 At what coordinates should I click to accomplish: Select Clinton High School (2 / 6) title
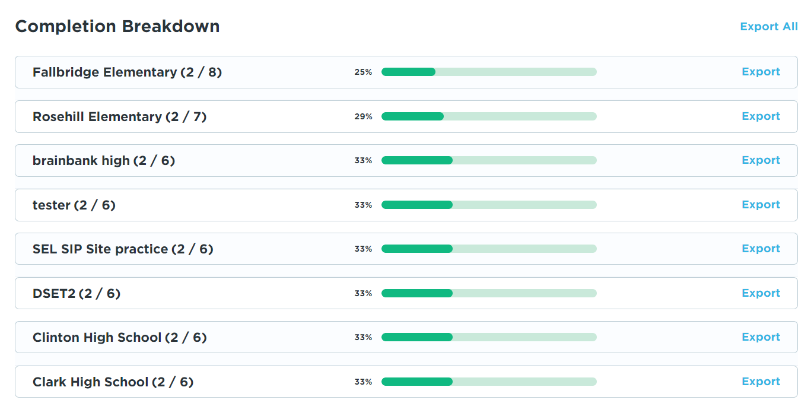pyautogui.click(x=119, y=338)
